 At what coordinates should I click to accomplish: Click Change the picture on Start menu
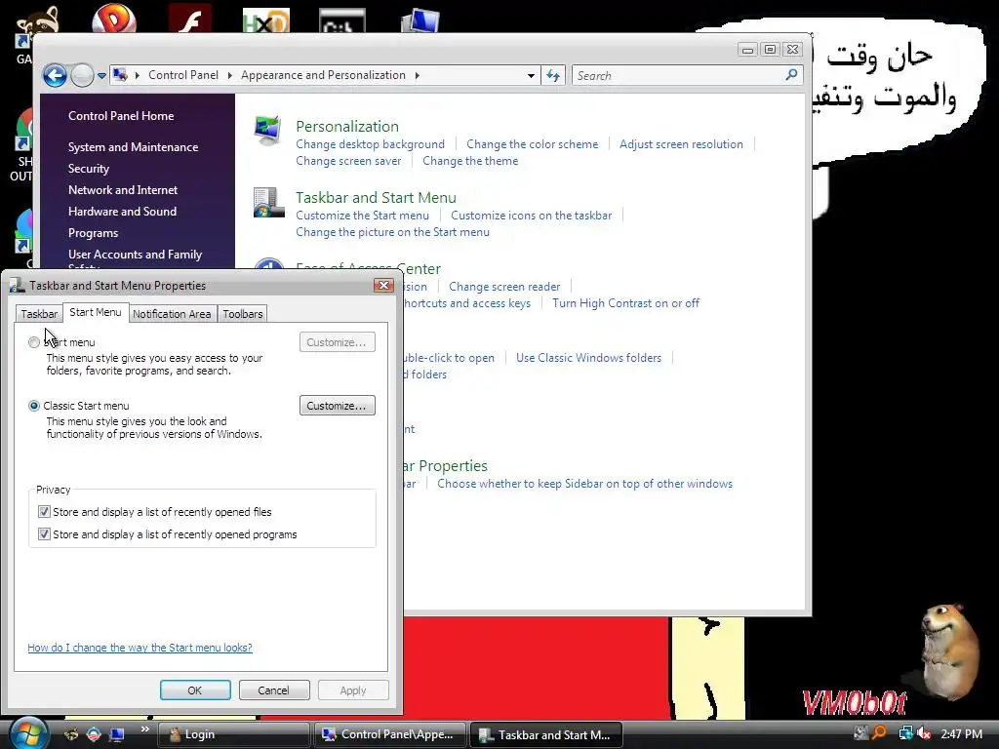coord(392,232)
